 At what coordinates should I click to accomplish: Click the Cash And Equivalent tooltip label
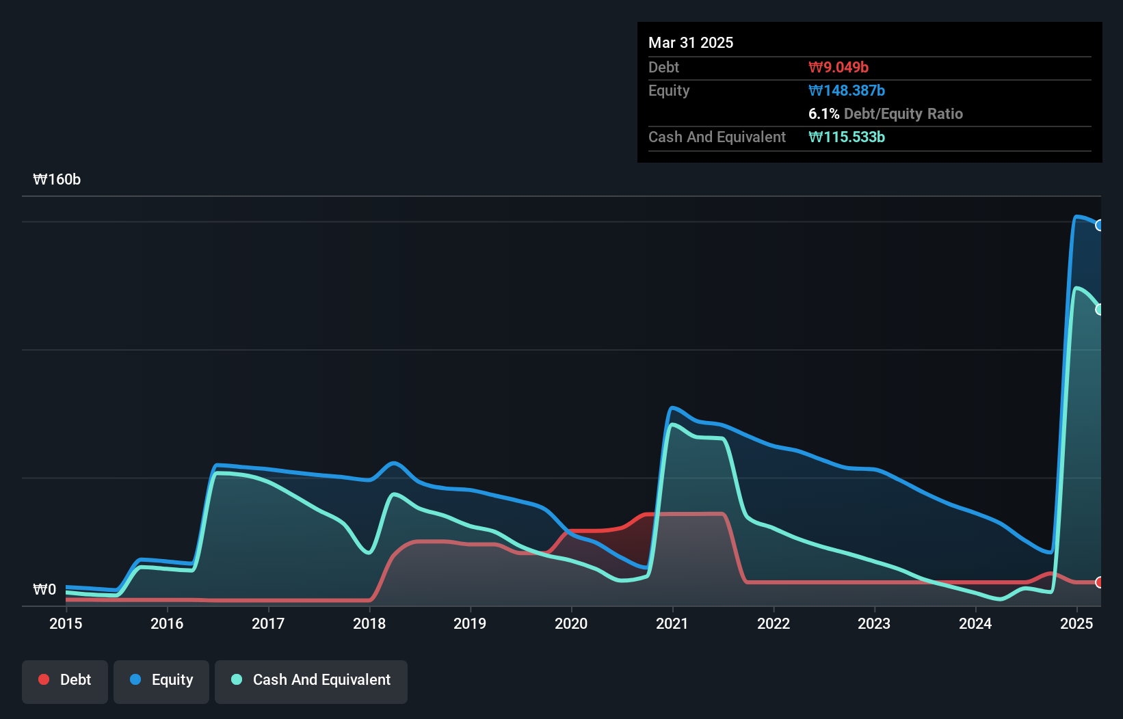(717, 137)
